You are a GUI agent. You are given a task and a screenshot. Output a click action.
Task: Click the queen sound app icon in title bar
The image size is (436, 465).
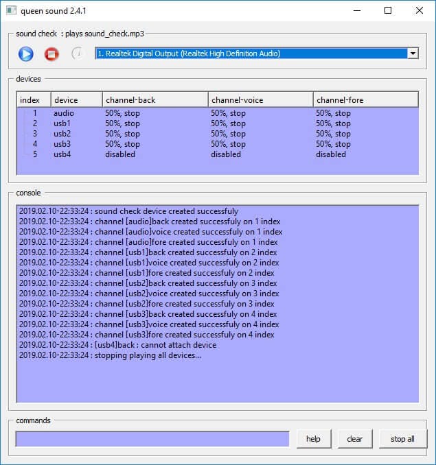10,10
